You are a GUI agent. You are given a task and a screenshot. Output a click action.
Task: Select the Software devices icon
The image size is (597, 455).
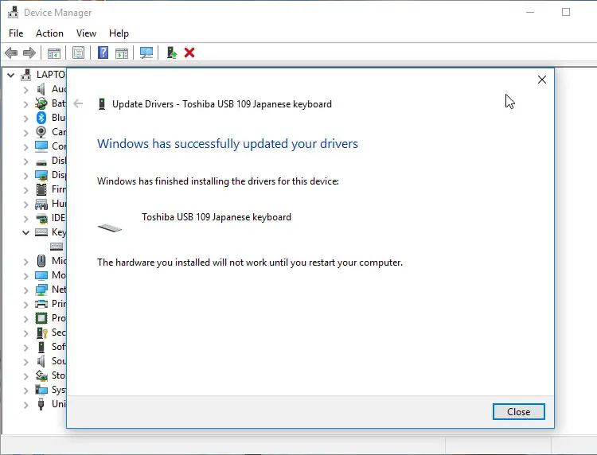(41, 347)
